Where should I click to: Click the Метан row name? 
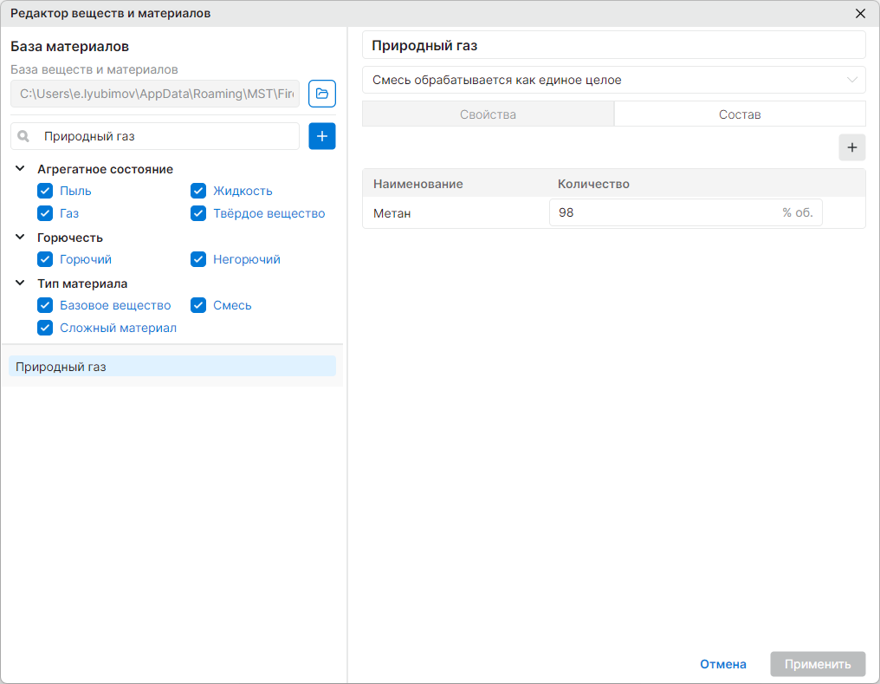pyautogui.click(x=392, y=213)
